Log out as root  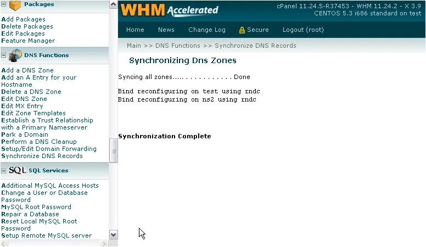[x=303, y=30]
